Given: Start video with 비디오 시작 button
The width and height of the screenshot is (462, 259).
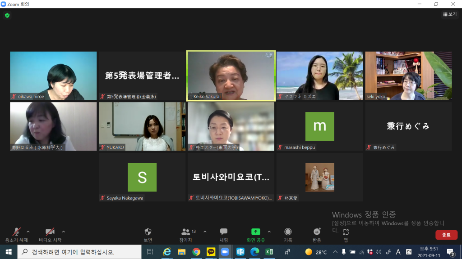Looking at the screenshot, I should pyautogui.click(x=50, y=235).
